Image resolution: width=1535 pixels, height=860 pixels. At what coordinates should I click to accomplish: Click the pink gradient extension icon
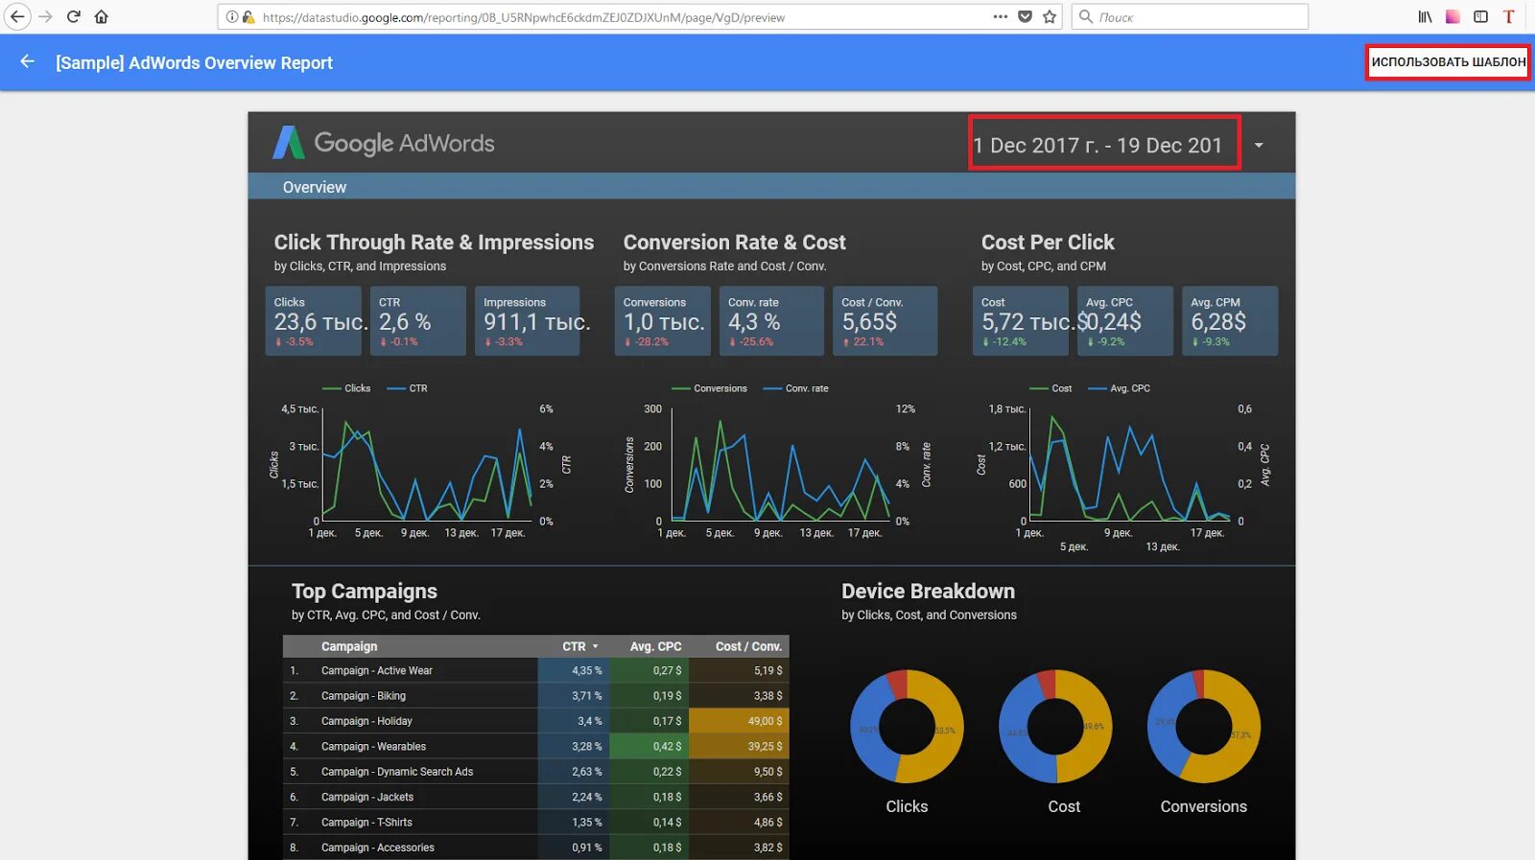(1453, 16)
